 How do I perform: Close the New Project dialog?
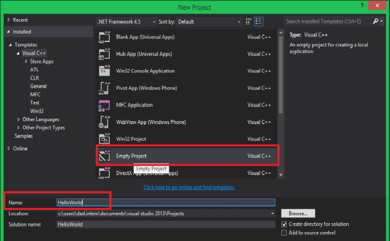[377, 5]
